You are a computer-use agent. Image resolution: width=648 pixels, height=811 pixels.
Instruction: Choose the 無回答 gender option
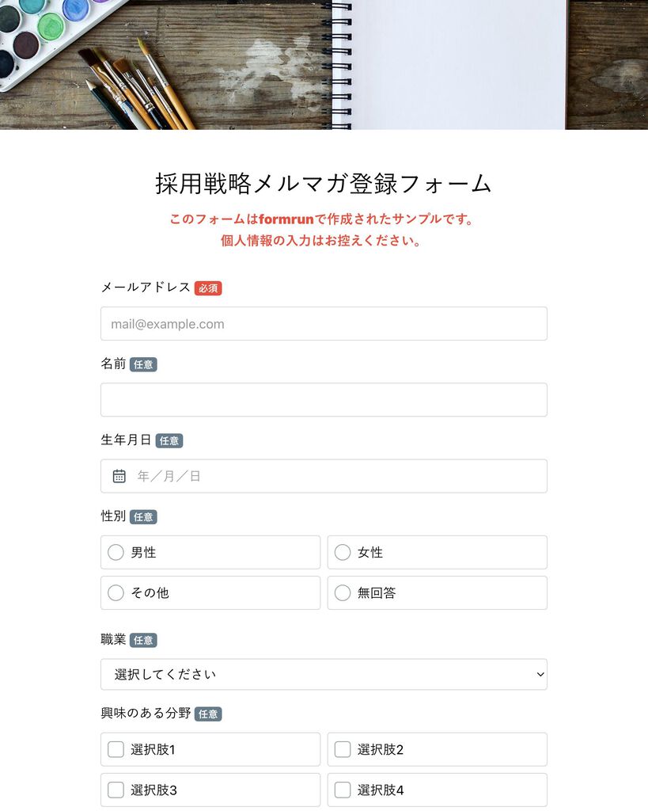[x=343, y=592]
